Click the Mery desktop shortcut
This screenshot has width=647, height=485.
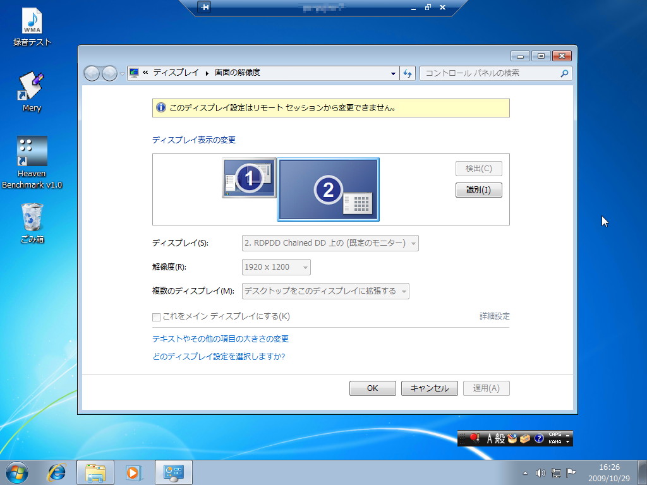coord(32,92)
